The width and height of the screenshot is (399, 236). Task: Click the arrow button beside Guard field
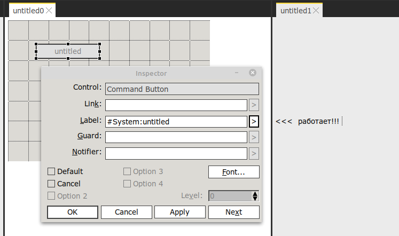point(254,138)
